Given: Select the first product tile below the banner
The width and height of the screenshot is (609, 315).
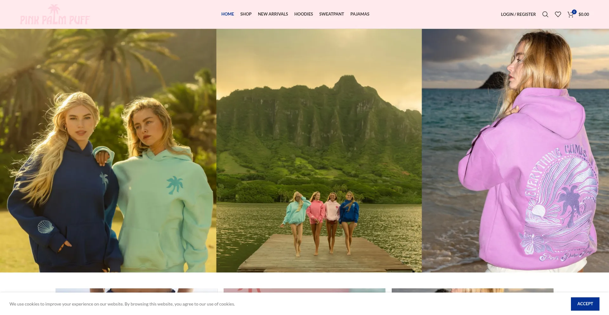Looking at the screenshot, I should [x=136, y=290].
